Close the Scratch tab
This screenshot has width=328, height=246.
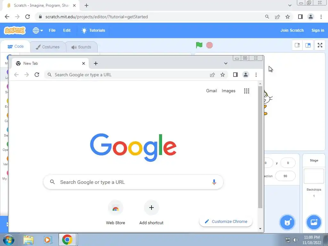point(74,5)
